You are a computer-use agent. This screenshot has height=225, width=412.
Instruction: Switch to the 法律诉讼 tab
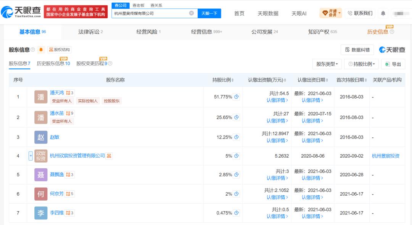click(x=90, y=32)
